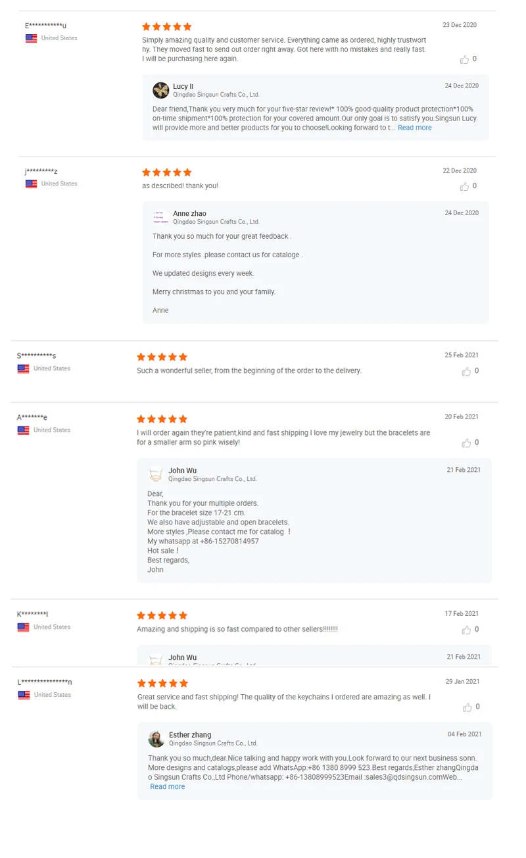Open Anne zhao's seller name link

coord(189,213)
